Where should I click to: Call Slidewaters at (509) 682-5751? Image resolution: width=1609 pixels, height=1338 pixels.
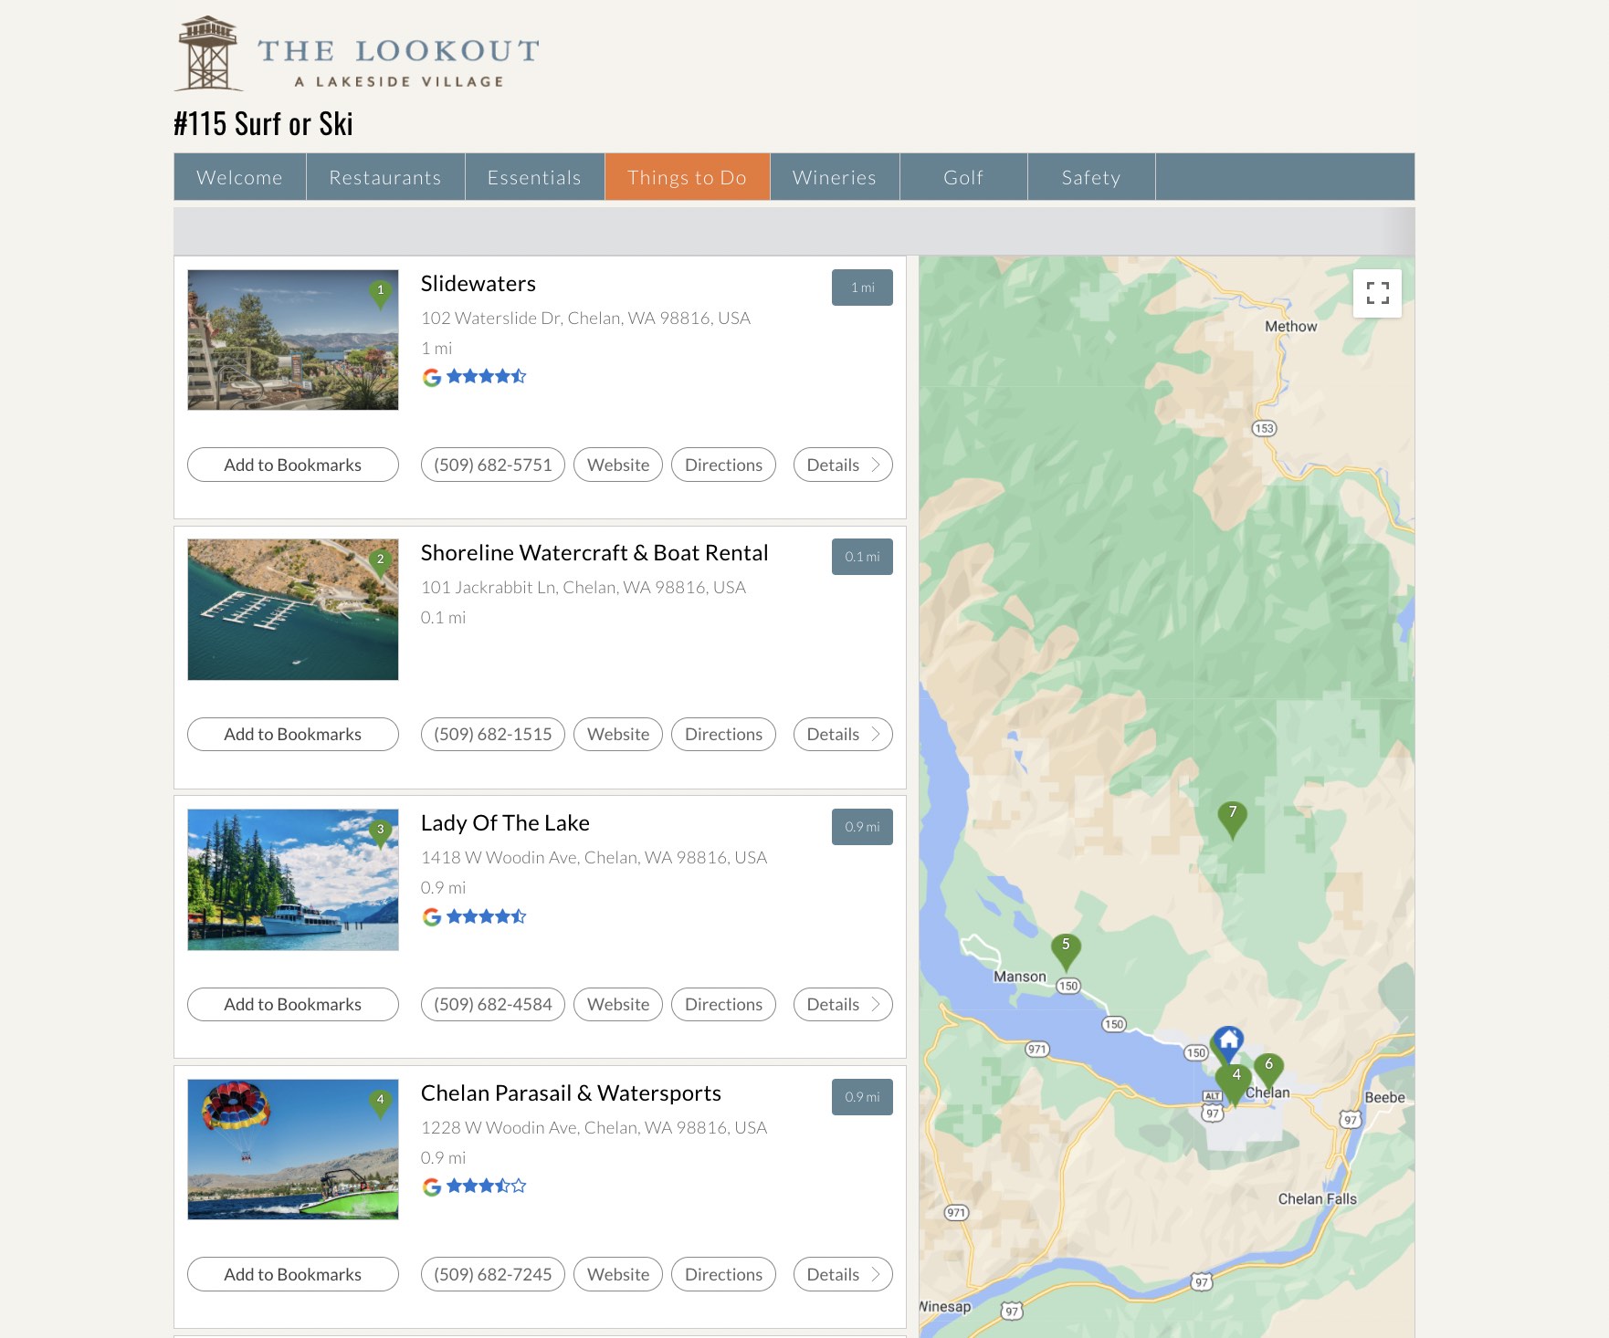coord(493,465)
